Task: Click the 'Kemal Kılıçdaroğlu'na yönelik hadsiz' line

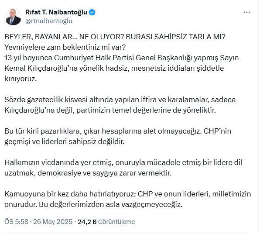Action: coord(114,68)
